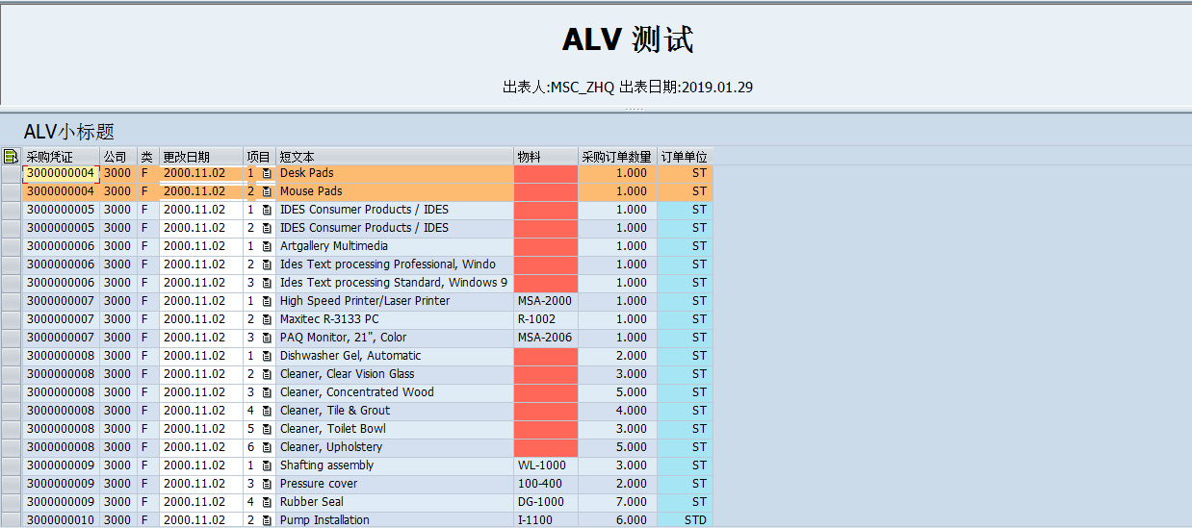The image size is (1192, 528).
Task: Click the STD unit cell
Action: (685, 520)
